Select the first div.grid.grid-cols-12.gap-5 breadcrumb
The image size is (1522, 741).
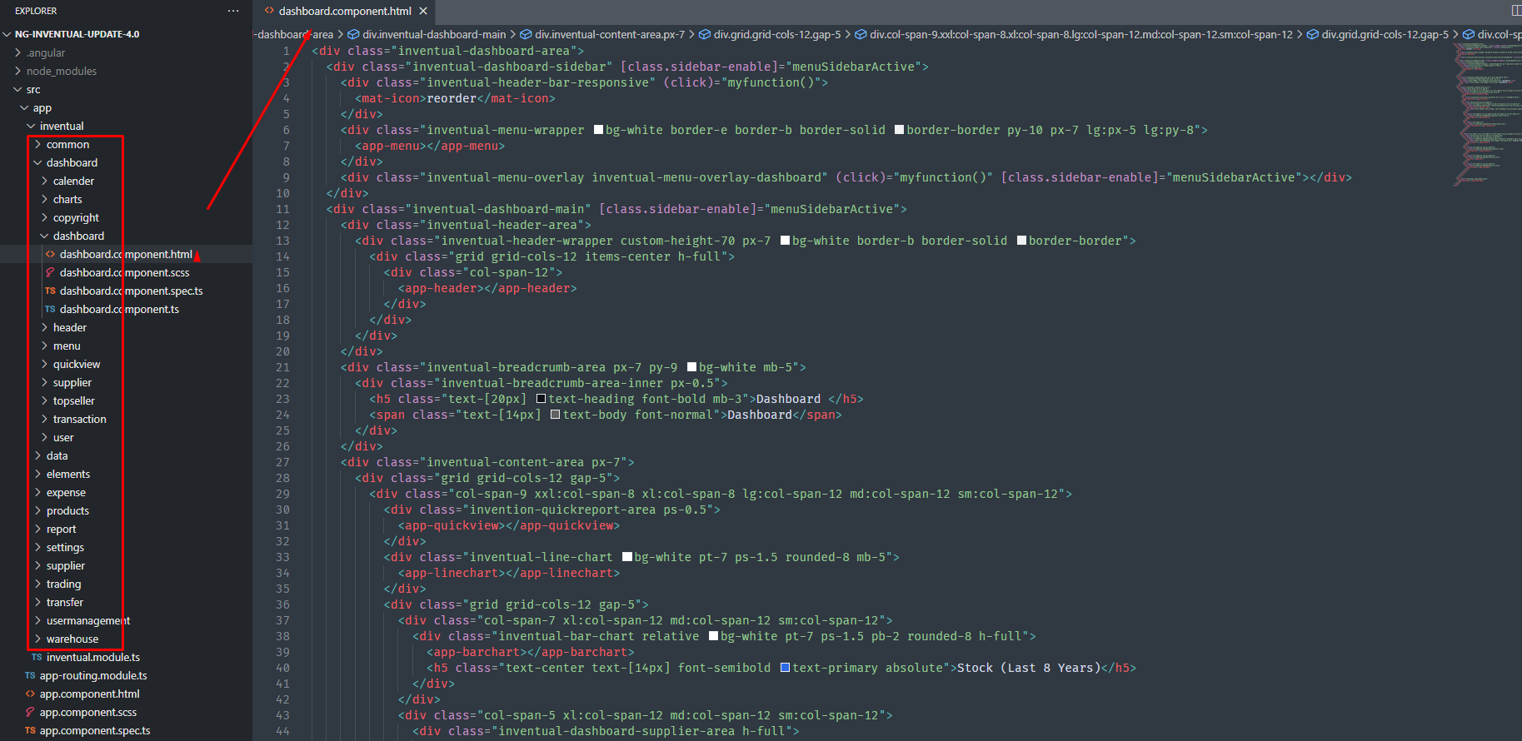click(770, 34)
